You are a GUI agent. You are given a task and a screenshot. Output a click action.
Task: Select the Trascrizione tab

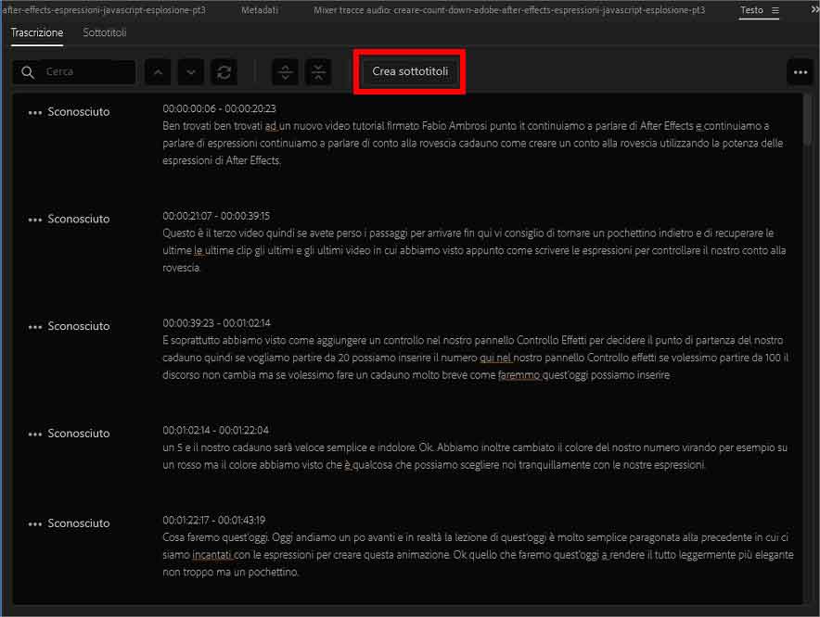click(36, 32)
